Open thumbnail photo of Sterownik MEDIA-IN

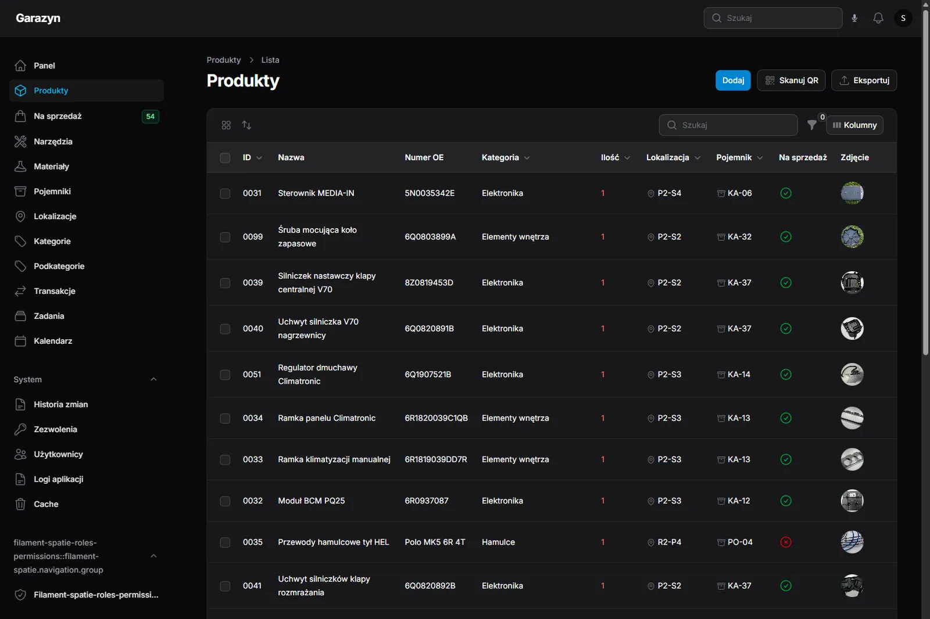(852, 193)
